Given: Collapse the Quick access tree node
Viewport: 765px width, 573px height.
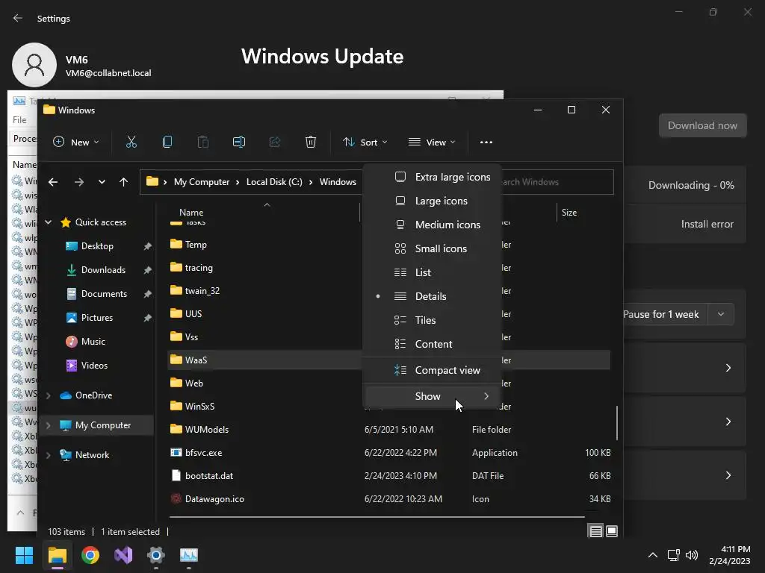Looking at the screenshot, I should [x=49, y=222].
